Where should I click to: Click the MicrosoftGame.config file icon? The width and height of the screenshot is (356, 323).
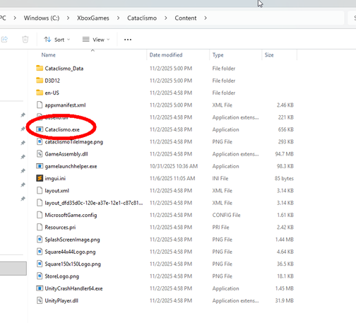click(x=40, y=215)
